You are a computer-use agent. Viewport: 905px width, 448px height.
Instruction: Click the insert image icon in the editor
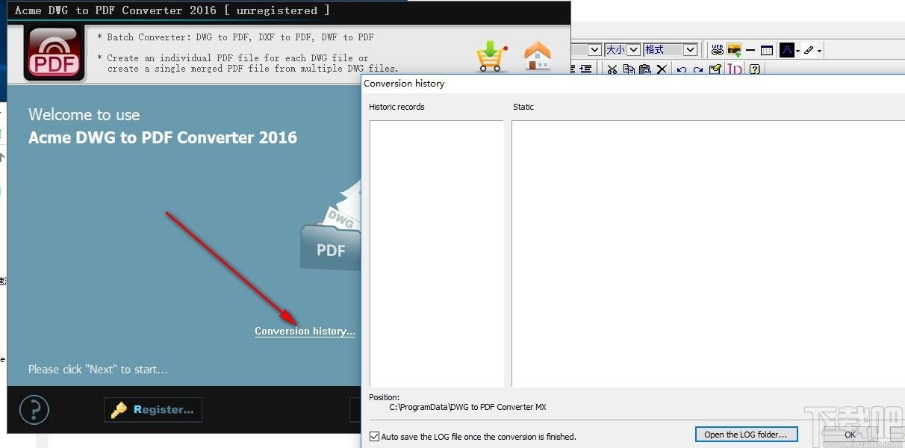pos(735,50)
